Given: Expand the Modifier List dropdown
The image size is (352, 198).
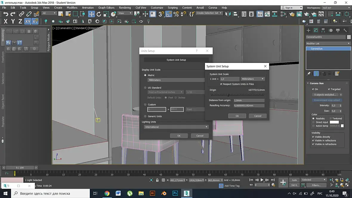Looking at the screenshot, I should tap(328, 44).
